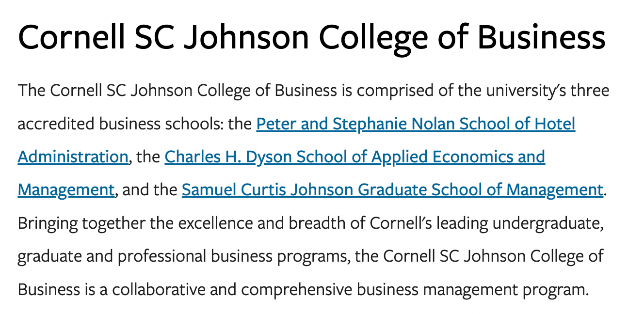Click the underlined 'Management' text starting the fourth line
The width and height of the screenshot is (644, 314).
[66, 190]
